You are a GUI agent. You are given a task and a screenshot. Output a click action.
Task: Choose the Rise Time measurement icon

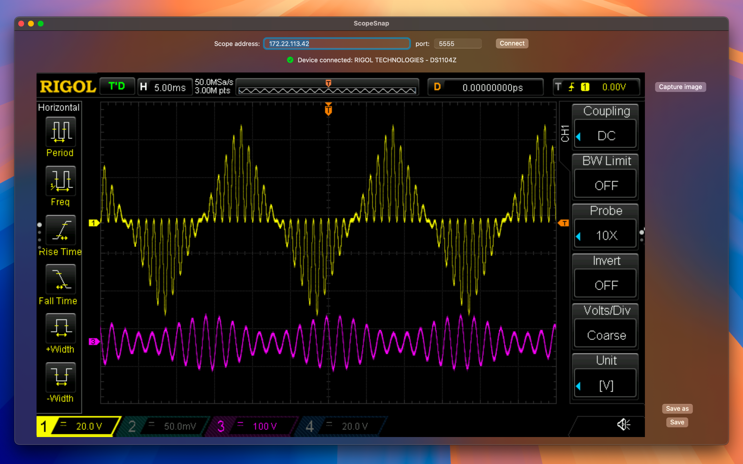pyautogui.click(x=61, y=230)
